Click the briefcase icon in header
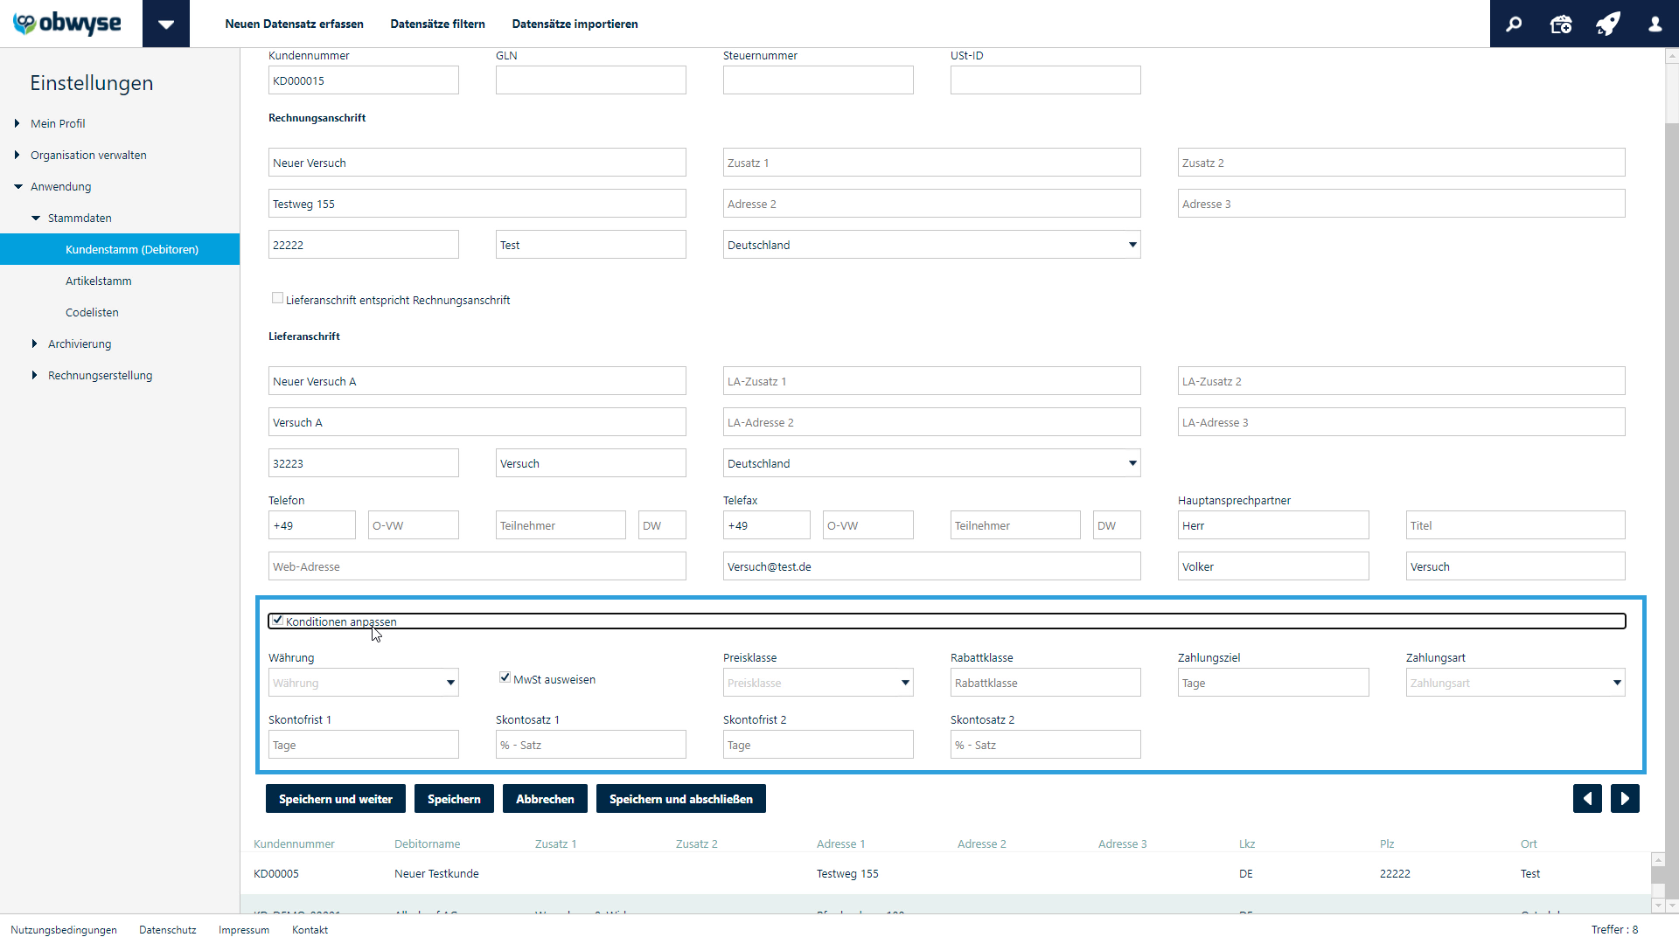 click(1561, 24)
